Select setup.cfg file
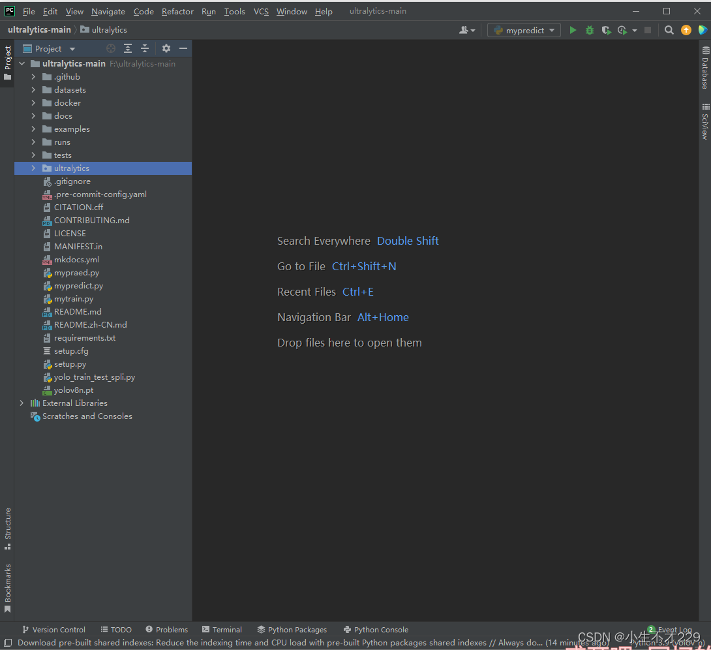The image size is (711, 650). click(x=70, y=352)
